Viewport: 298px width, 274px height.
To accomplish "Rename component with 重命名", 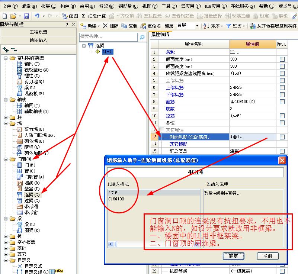I will pyautogui.click(x=151, y=26).
